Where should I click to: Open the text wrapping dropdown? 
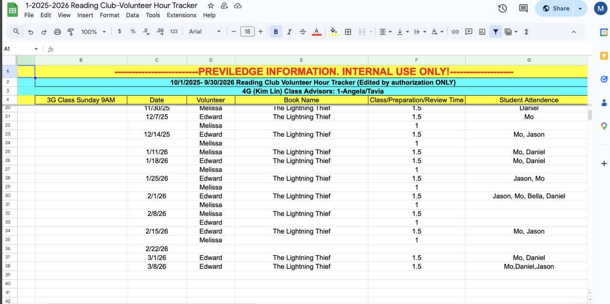coord(419,32)
